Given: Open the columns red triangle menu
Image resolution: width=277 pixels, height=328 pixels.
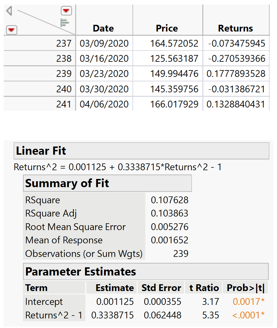Looking at the screenshot, I should tap(66, 11).
